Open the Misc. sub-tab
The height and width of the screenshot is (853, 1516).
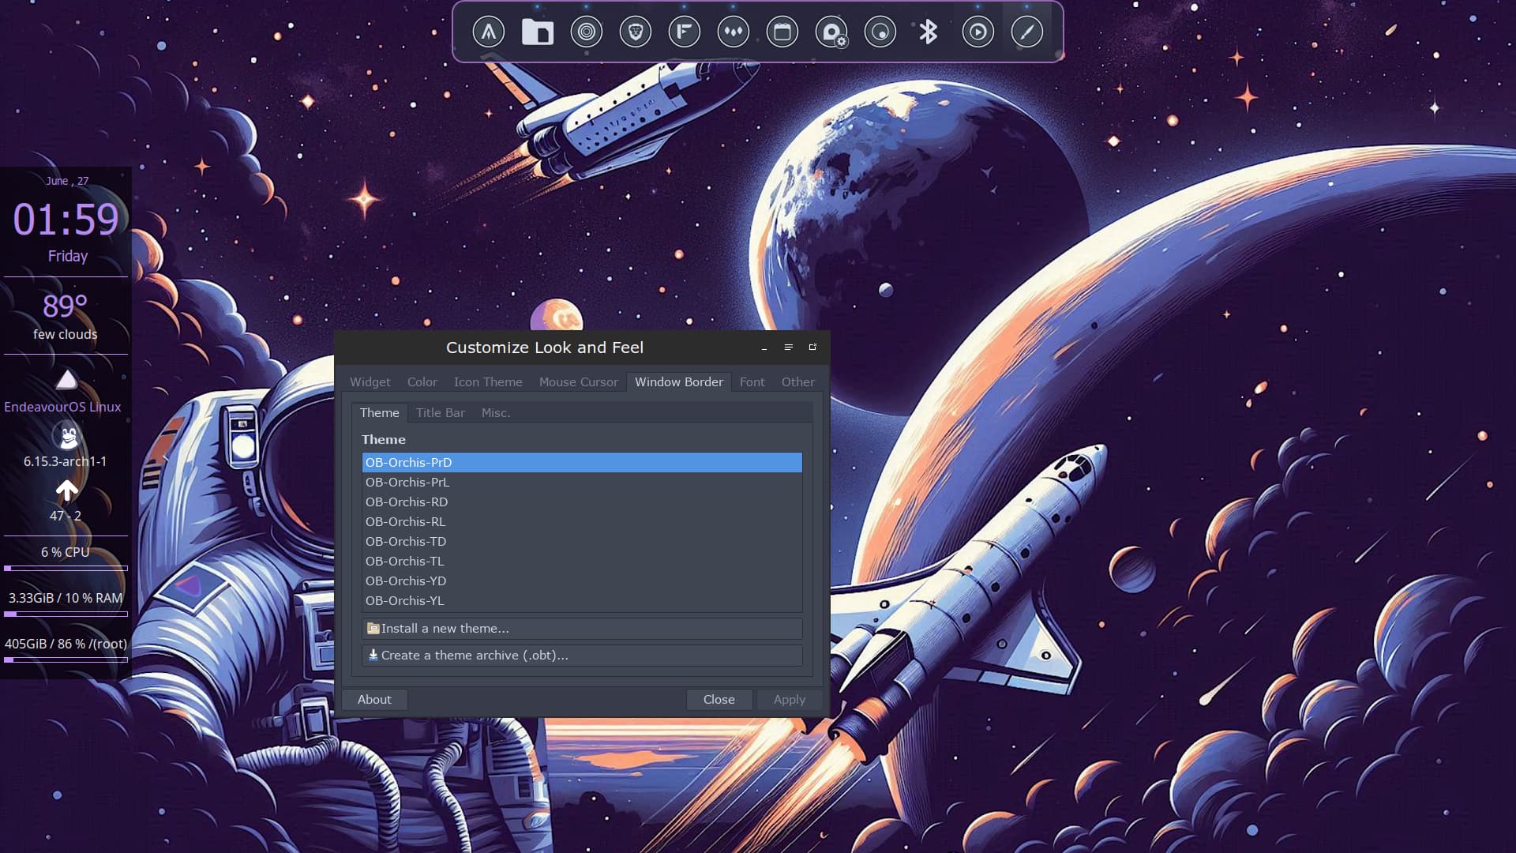(495, 413)
